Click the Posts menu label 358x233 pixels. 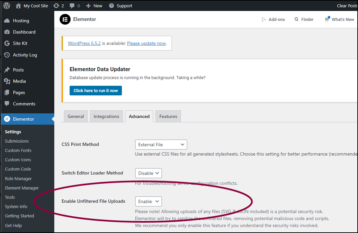[18, 70]
